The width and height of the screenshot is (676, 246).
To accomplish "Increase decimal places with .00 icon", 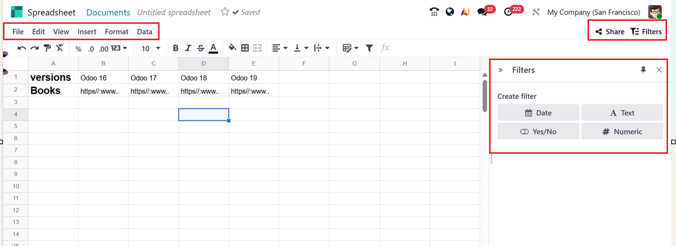I will [x=103, y=49].
